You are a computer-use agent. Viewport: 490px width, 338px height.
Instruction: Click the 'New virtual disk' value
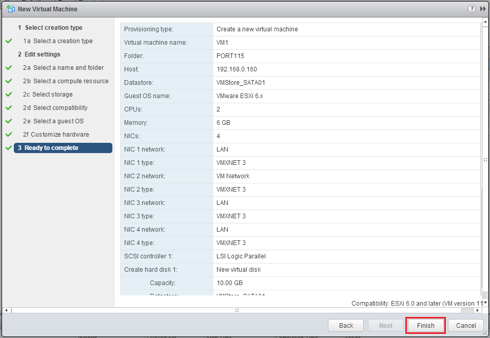(x=239, y=270)
